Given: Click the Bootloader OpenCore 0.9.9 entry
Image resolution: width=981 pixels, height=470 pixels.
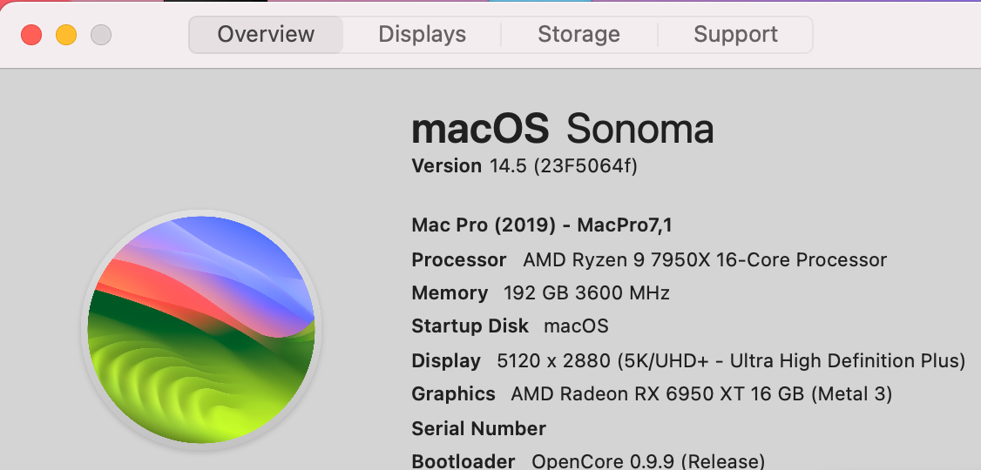Looking at the screenshot, I should point(588,461).
